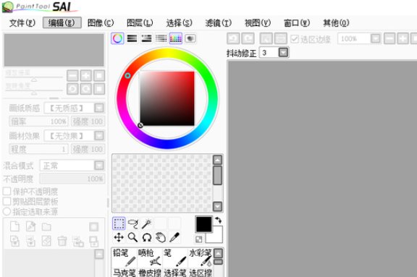Toggle the 剪贴图层蒙板 checkbox

pos(7,201)
